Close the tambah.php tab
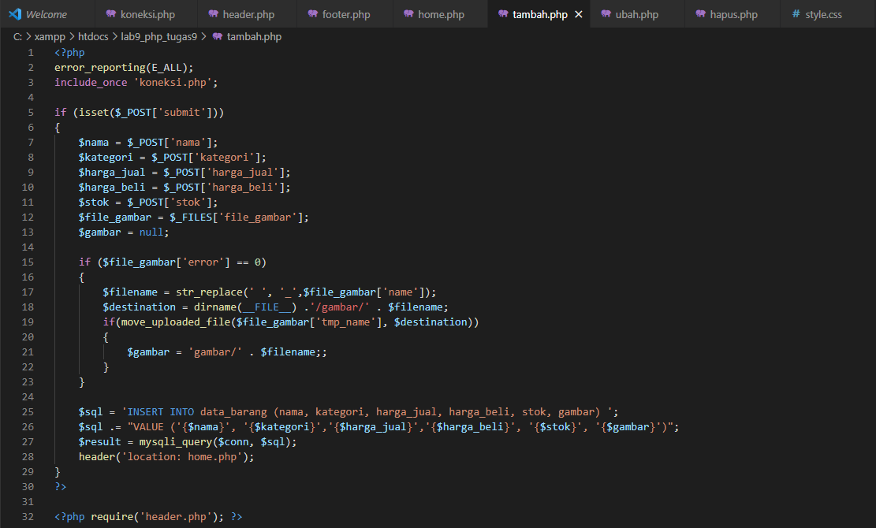Screen dimensions: 876x528 (x=579, y=13)
